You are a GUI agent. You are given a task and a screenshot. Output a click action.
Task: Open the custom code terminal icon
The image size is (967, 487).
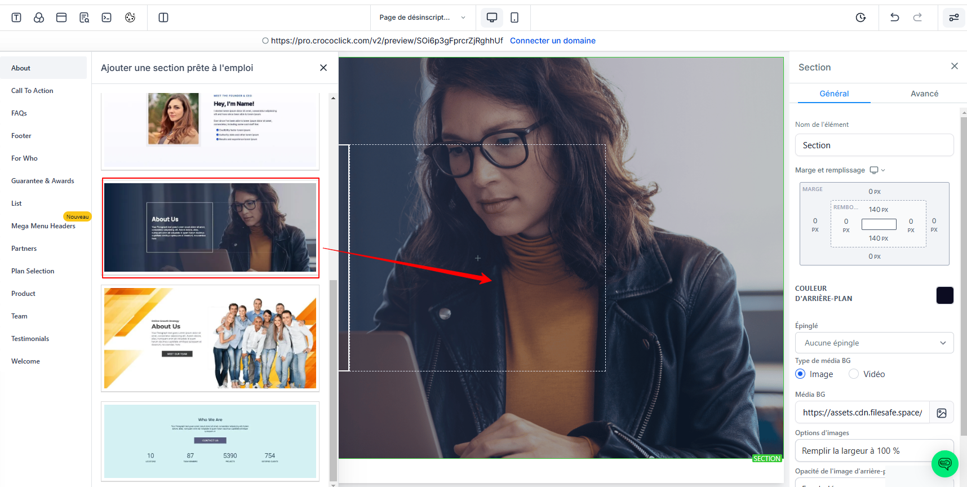click(107, 17)
